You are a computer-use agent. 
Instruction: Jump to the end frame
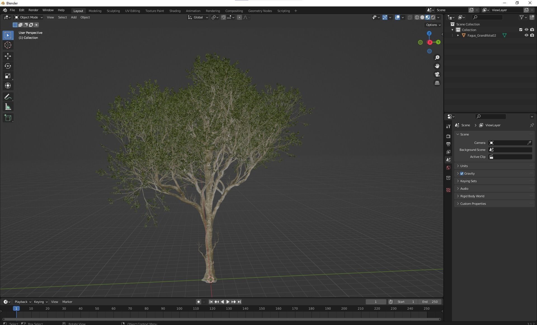pos(239,302)
